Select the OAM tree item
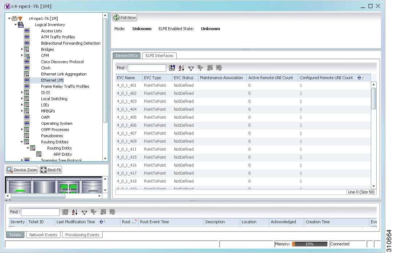The width and height of the screenshot is (393, 253). point(45,117)
